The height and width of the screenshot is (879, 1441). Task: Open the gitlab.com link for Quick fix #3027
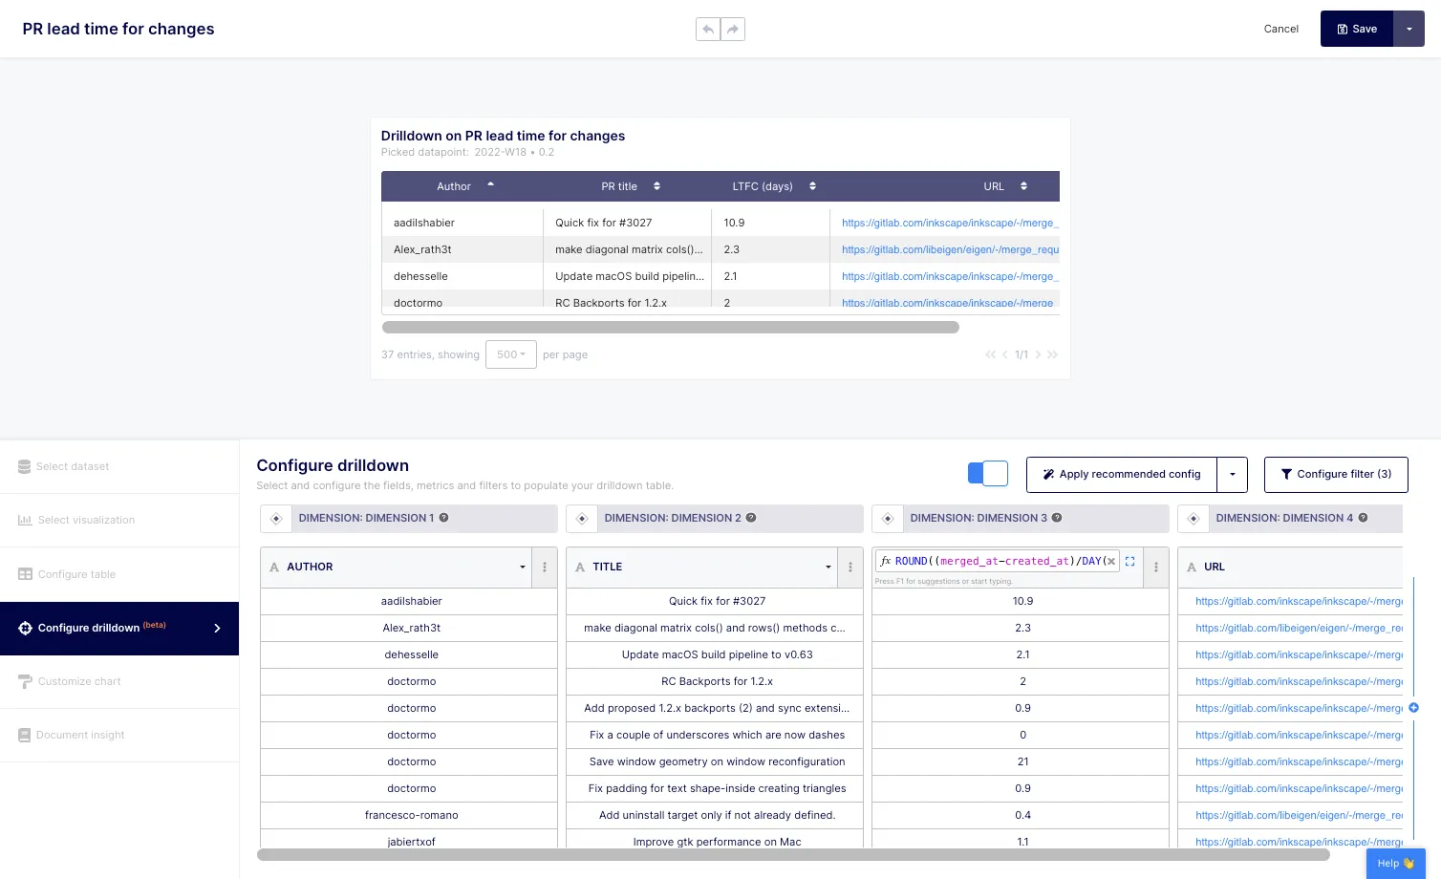click(949, 223)
